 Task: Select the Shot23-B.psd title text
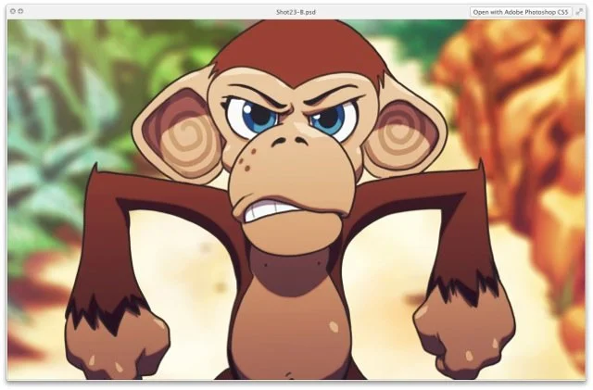tap(296, 12)
